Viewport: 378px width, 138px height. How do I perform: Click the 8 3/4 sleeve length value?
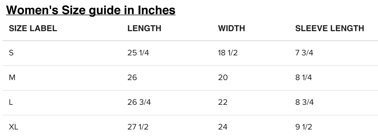pyautogui.click(x=304, y=102)
